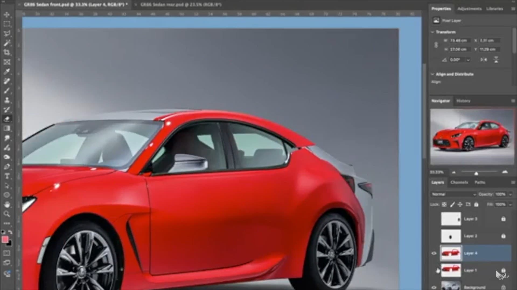Screen dimensions: 517x290
Task: Select the Pen tool
Action: point(7,166)
